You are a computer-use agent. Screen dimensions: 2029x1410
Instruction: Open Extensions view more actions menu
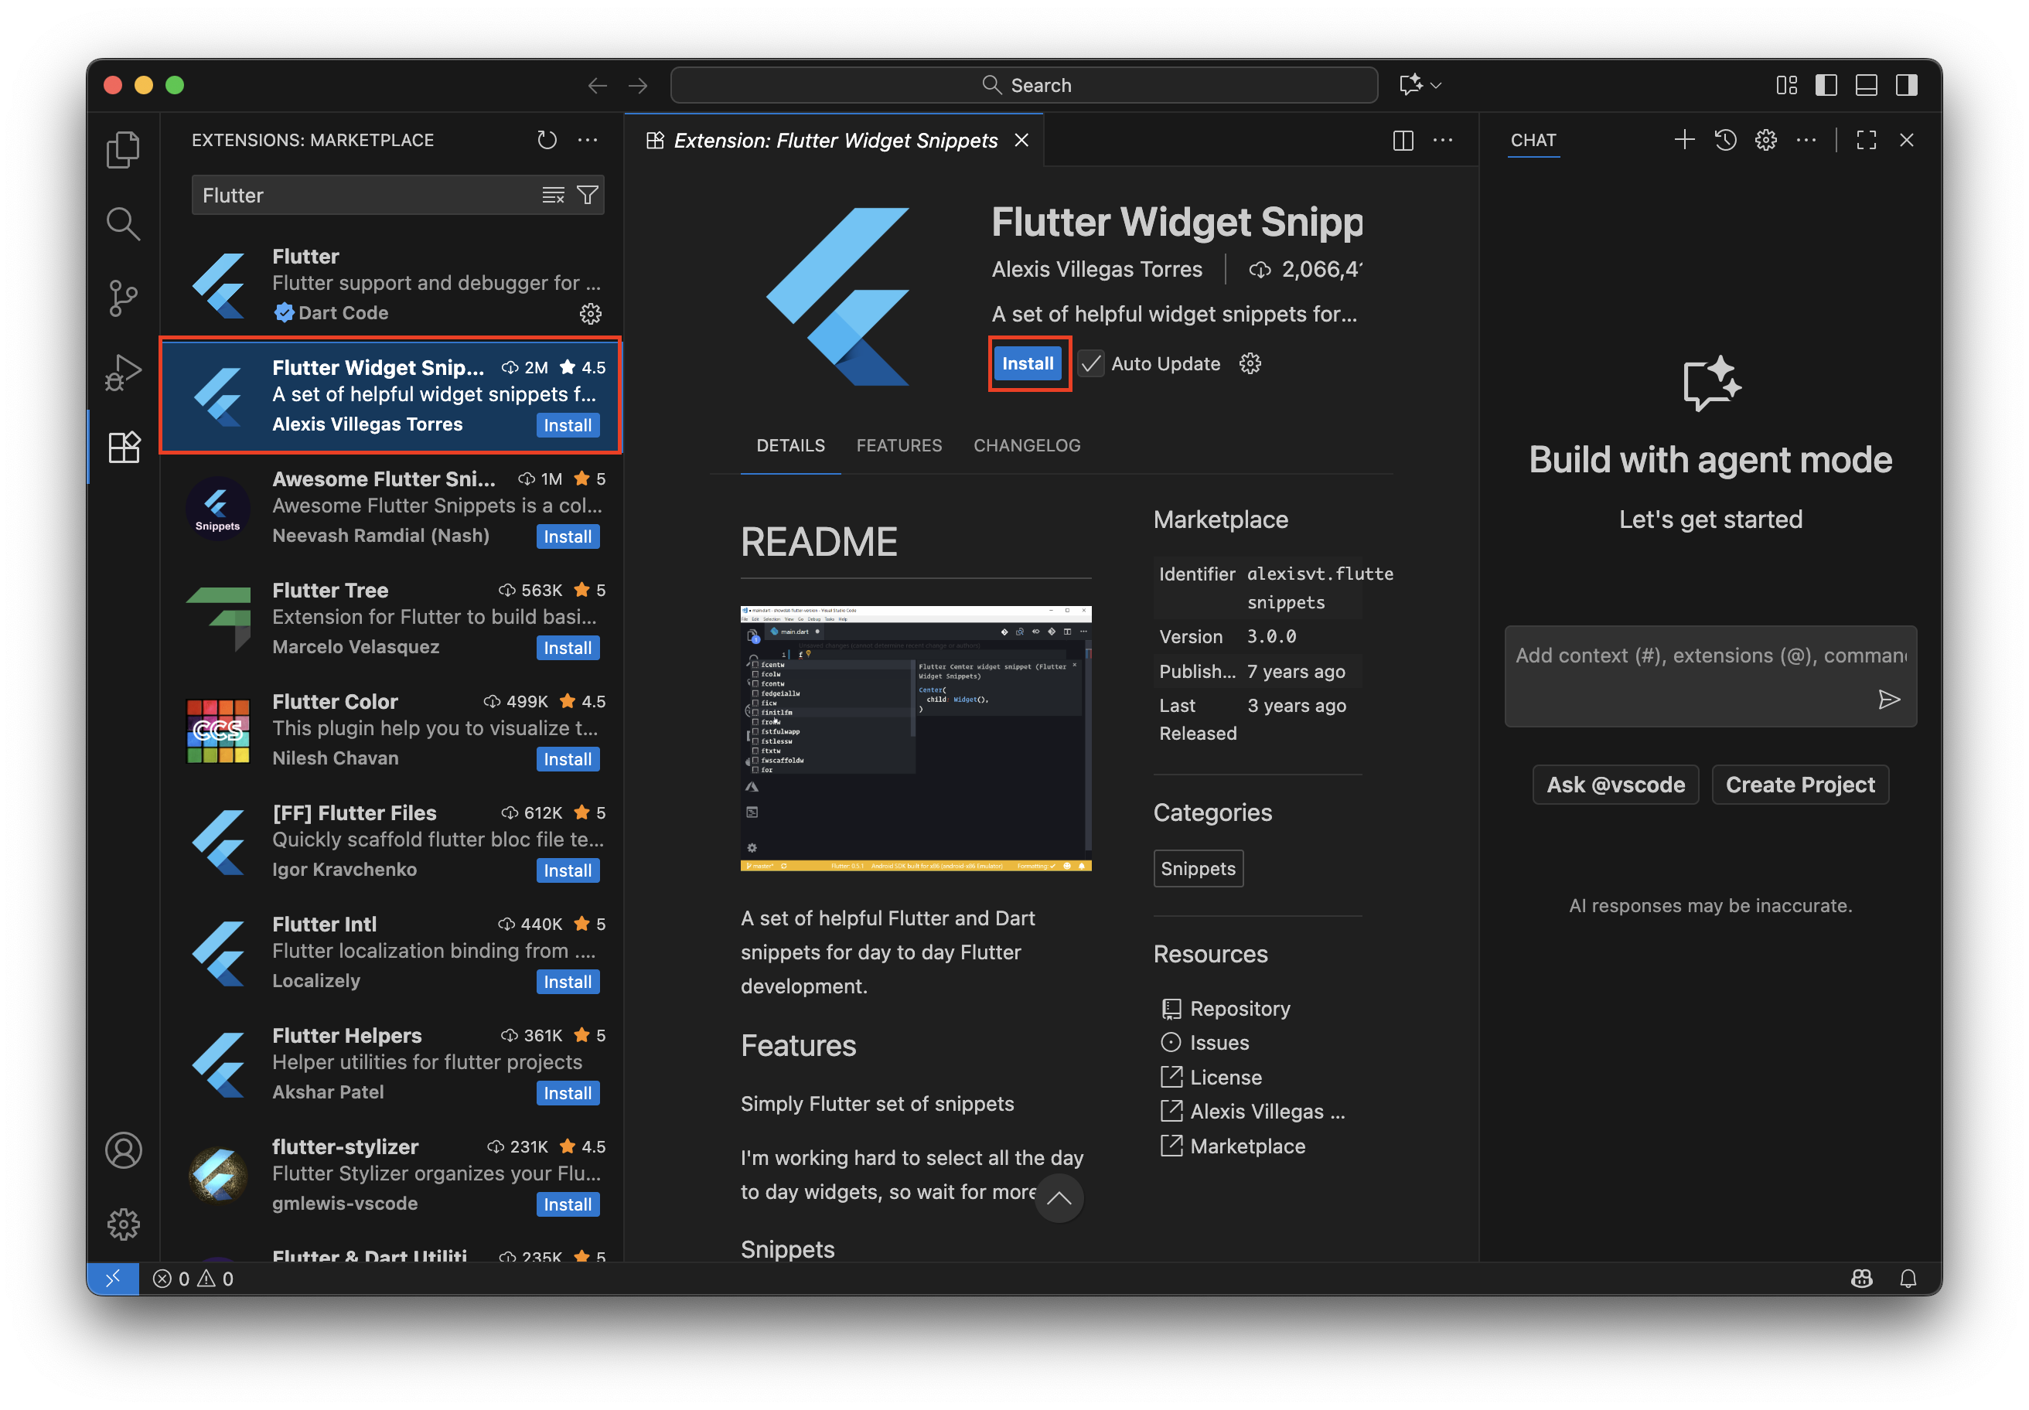point(588,140)
